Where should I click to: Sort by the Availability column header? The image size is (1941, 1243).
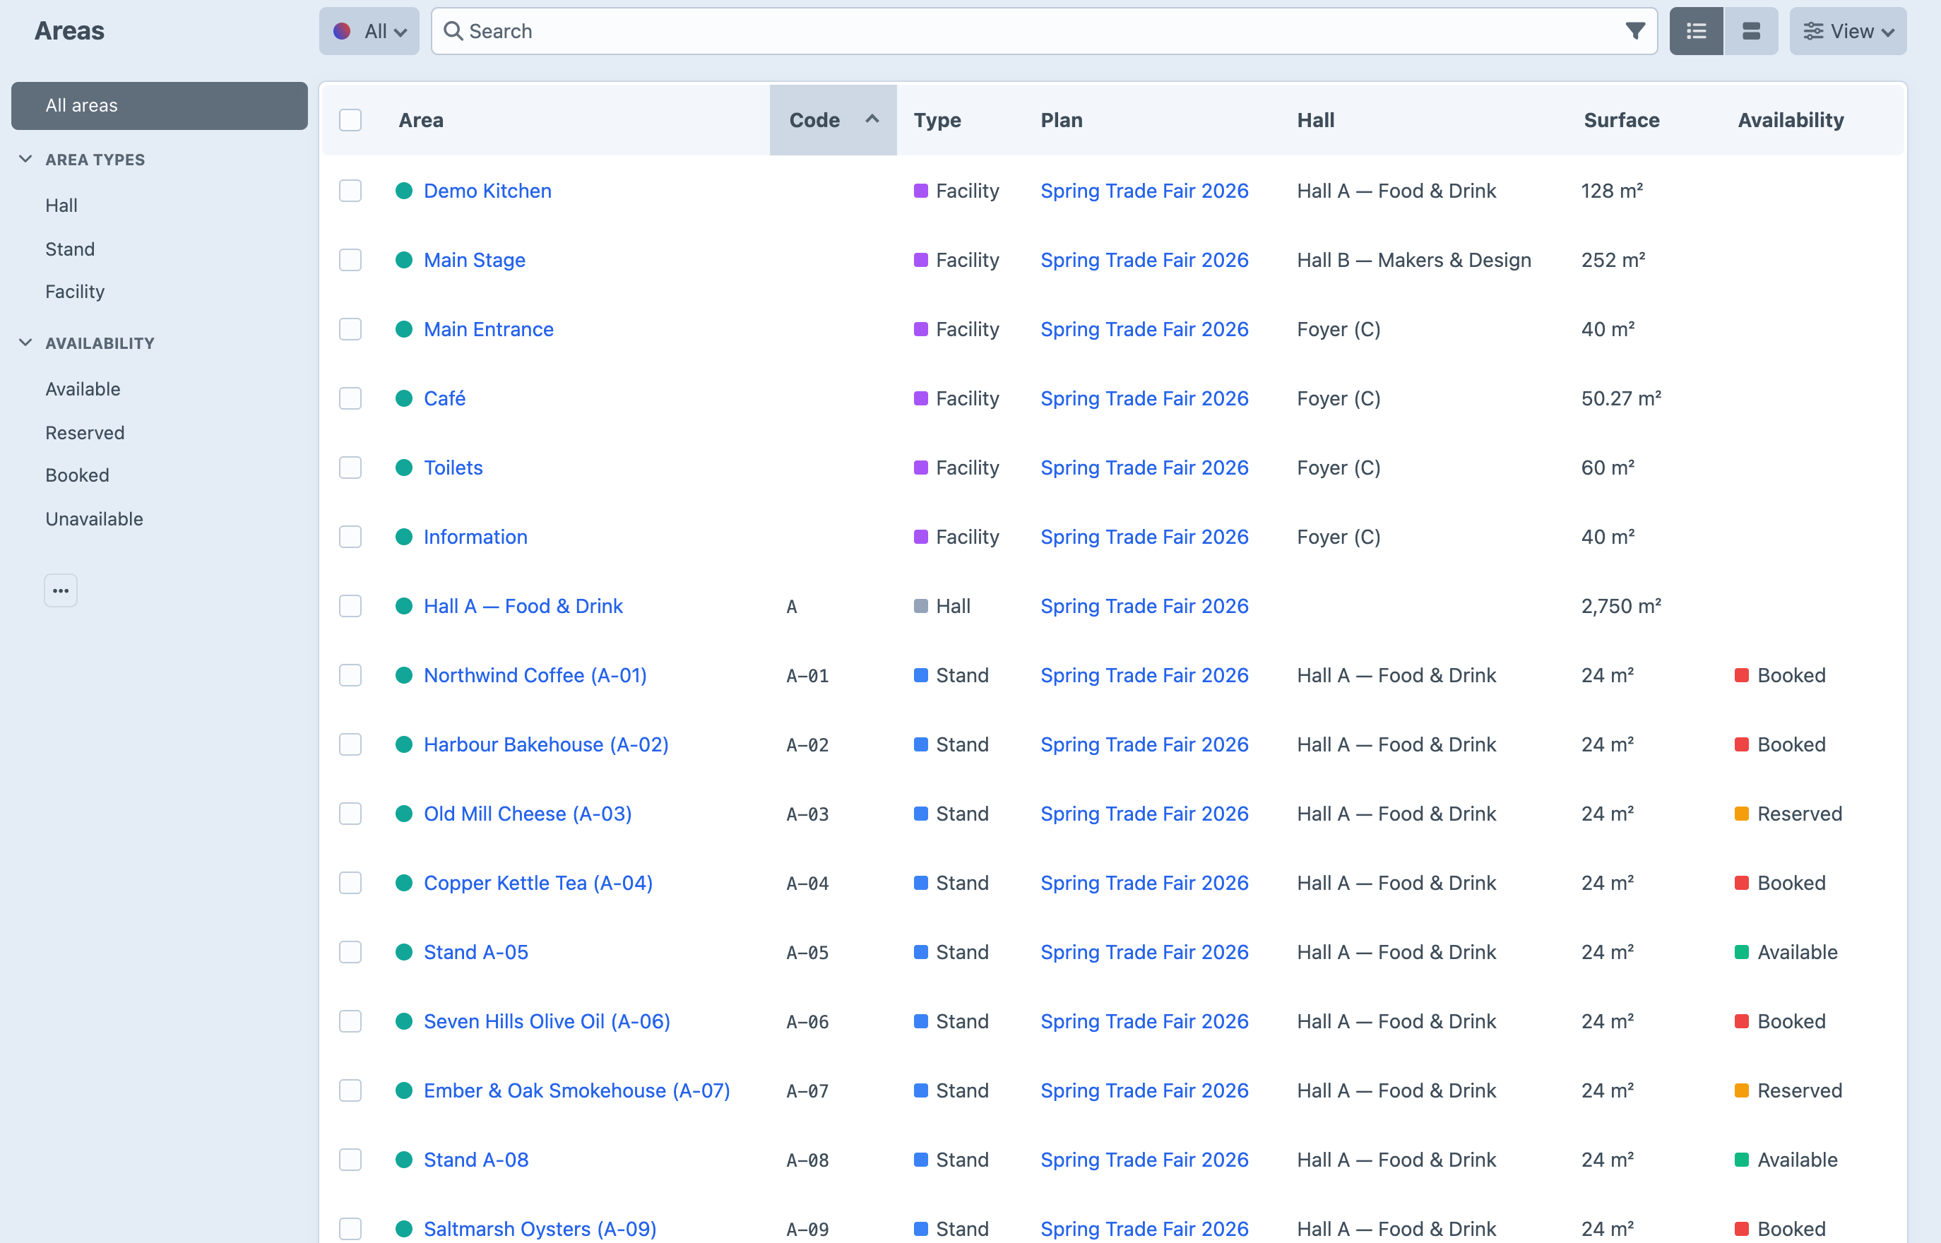(x=1791, y=120)
